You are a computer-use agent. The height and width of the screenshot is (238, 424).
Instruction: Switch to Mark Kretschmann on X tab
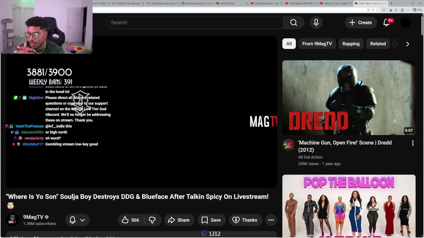(197, 3)
